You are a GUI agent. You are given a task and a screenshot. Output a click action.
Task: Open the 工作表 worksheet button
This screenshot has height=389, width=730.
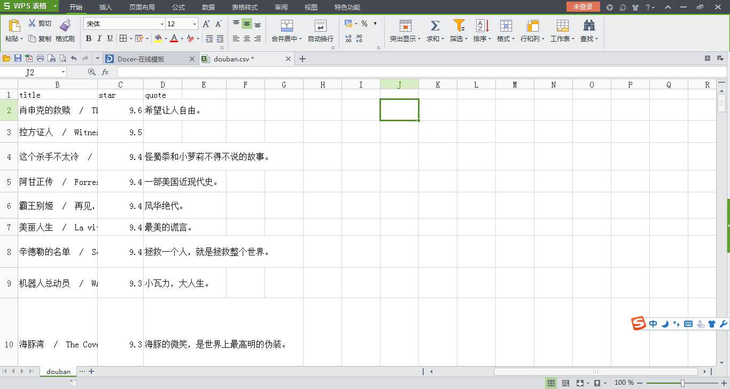coord(563,31)
